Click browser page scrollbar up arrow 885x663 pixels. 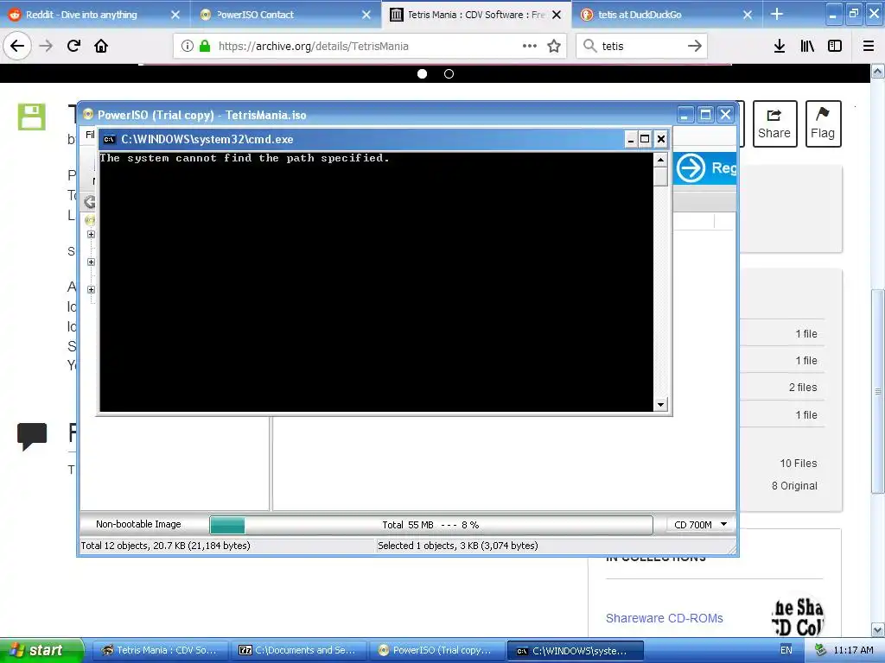click(x=878, y=72)
